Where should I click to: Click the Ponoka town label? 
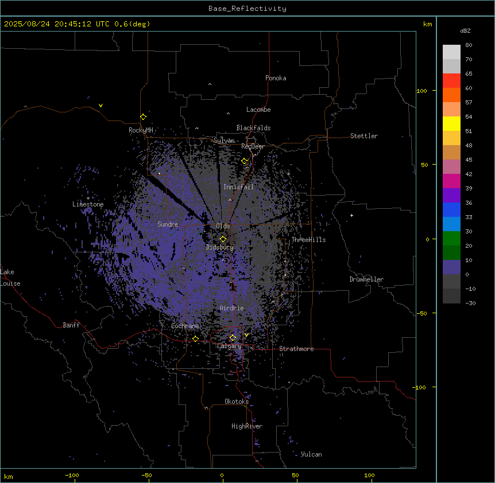pos(276,78)
